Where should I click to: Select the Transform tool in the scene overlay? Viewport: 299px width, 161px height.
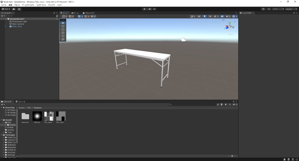[63, 39]
